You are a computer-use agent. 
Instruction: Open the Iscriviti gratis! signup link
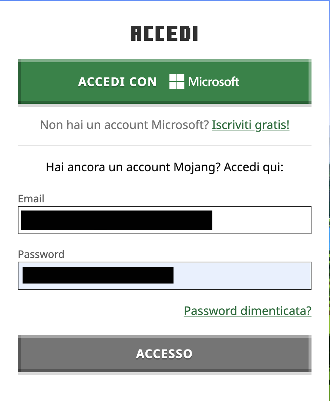tap(250, 125)
